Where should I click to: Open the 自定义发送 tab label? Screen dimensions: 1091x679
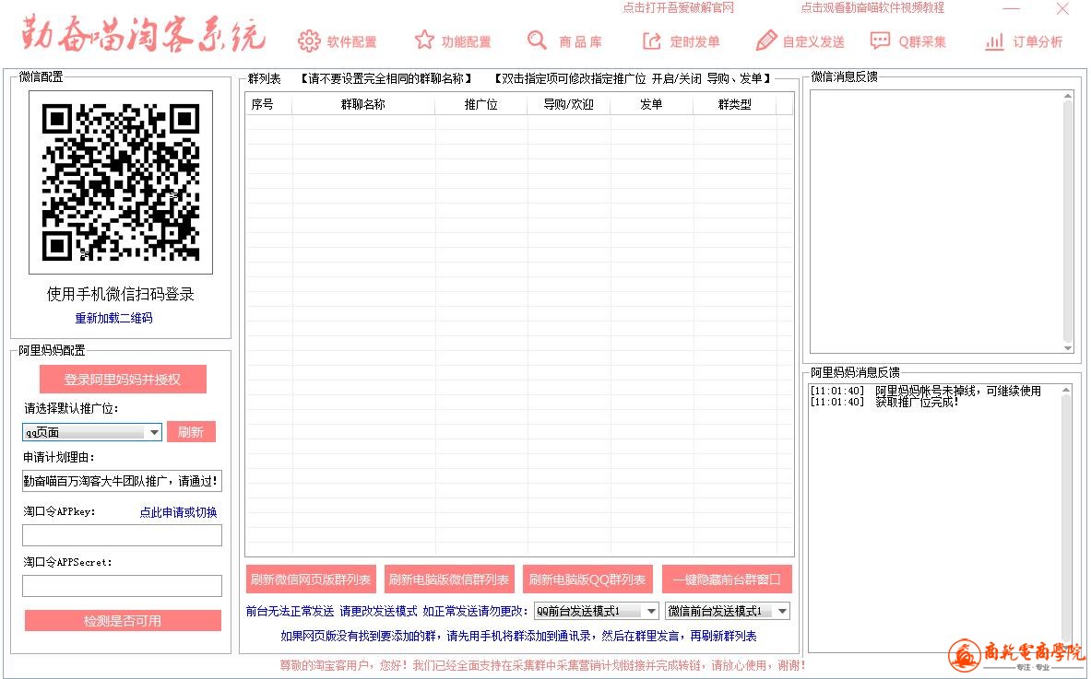(x=813, y=42)
